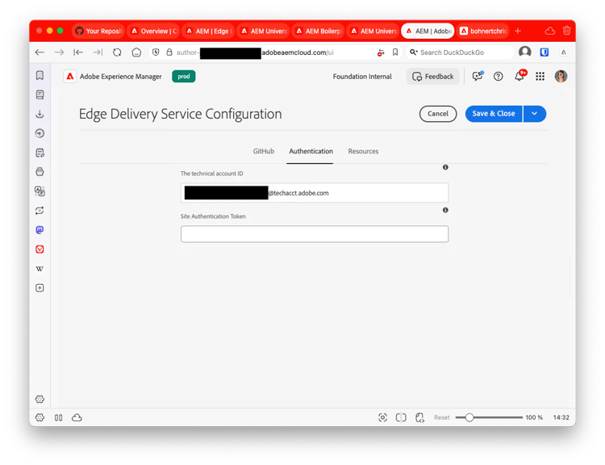The width and height of the screenshot is (605, 465).
Task: Open the Window panel in the sidebar
Action: point(40,172)
